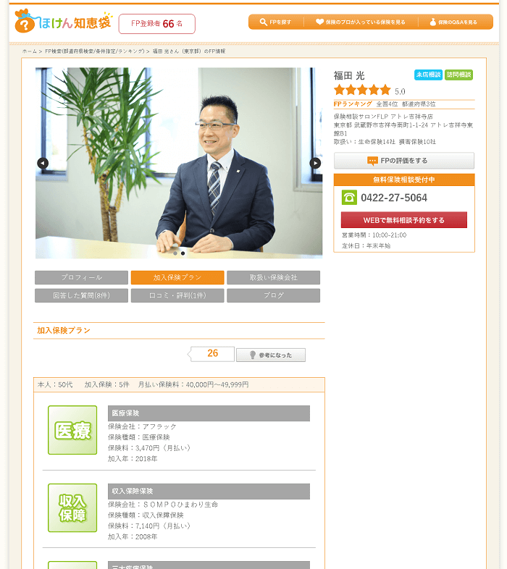Open the ブログ tab

pyautogui.click(x=274, y=295)
